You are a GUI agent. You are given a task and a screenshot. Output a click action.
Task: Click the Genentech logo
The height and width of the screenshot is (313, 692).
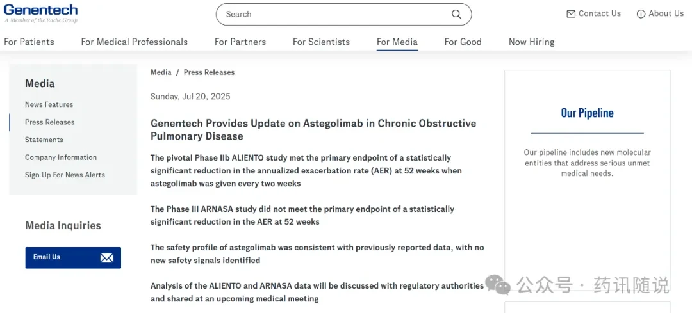pyautogui.click(x=40, y=13)
